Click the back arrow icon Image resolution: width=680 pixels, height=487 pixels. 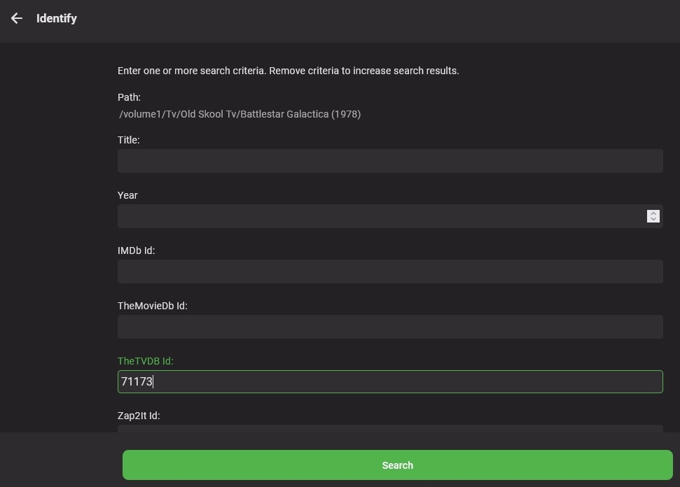coord(17,19)
